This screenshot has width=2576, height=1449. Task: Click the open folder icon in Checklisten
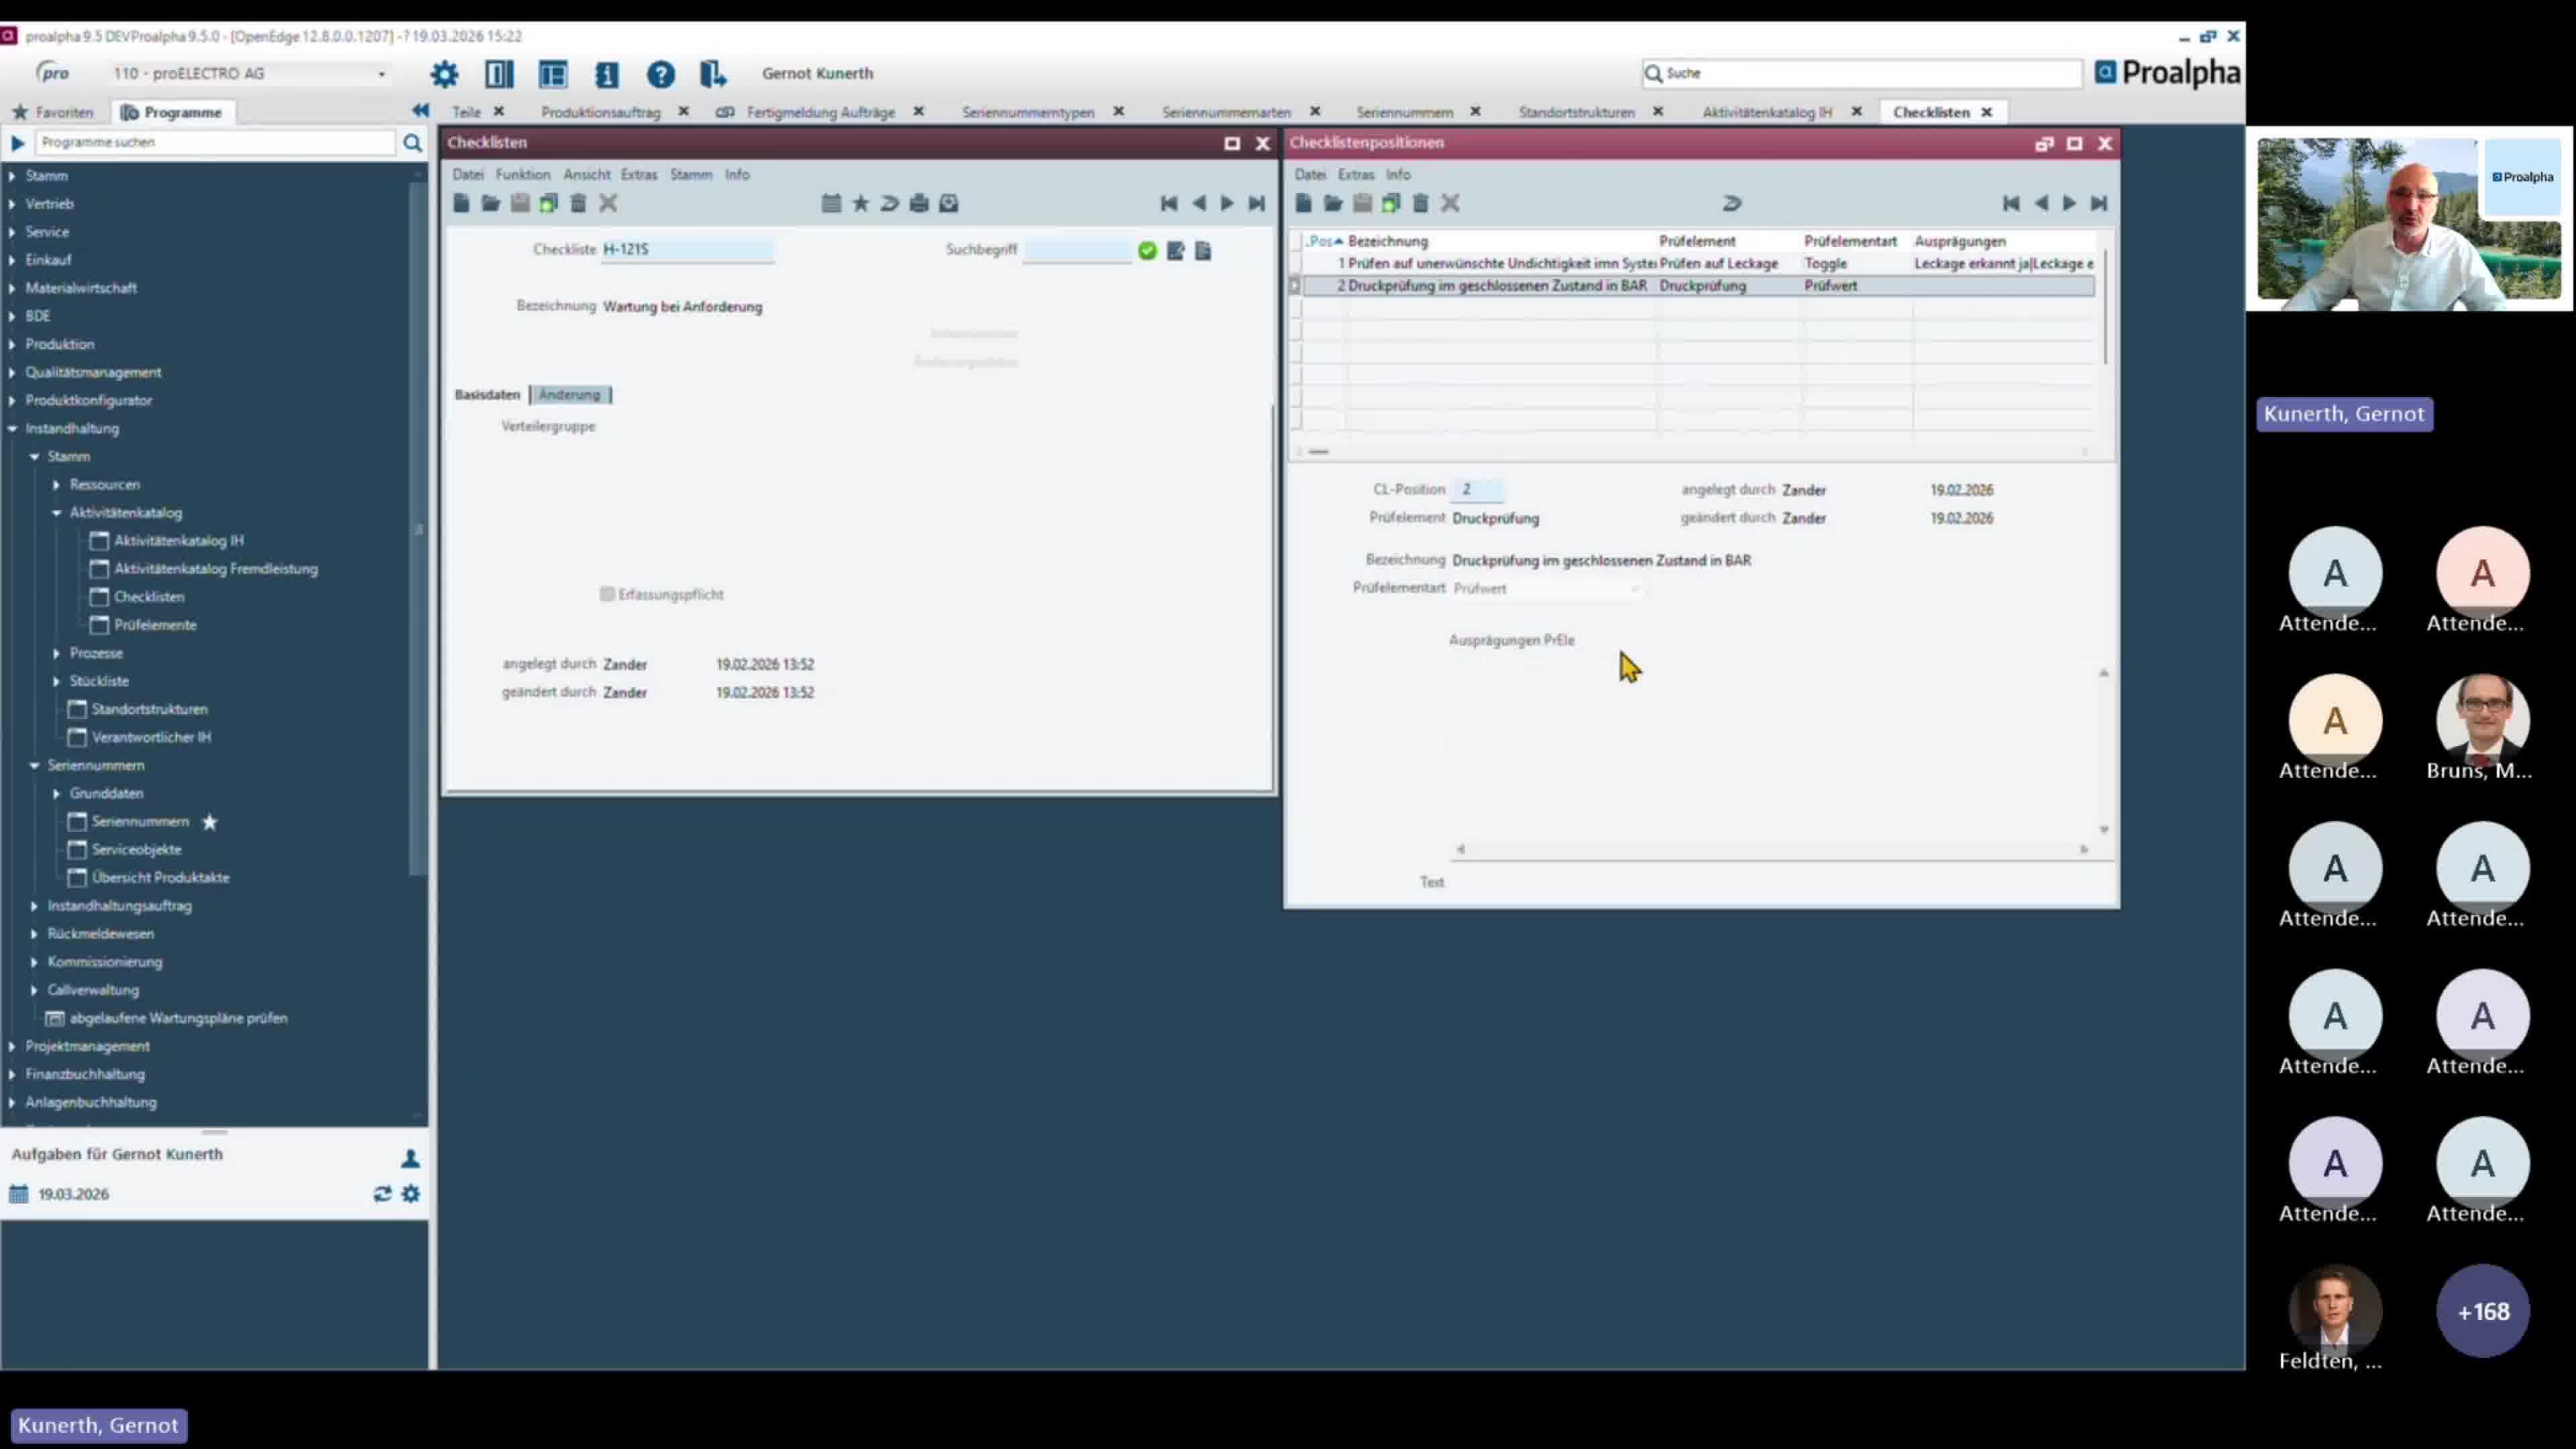click(x=490, y=204)
